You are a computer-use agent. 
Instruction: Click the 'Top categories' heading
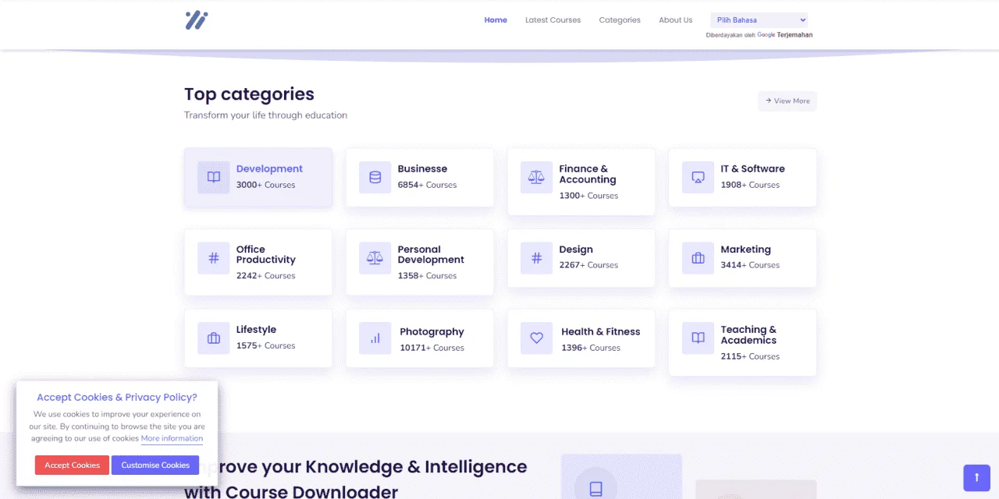249,94
